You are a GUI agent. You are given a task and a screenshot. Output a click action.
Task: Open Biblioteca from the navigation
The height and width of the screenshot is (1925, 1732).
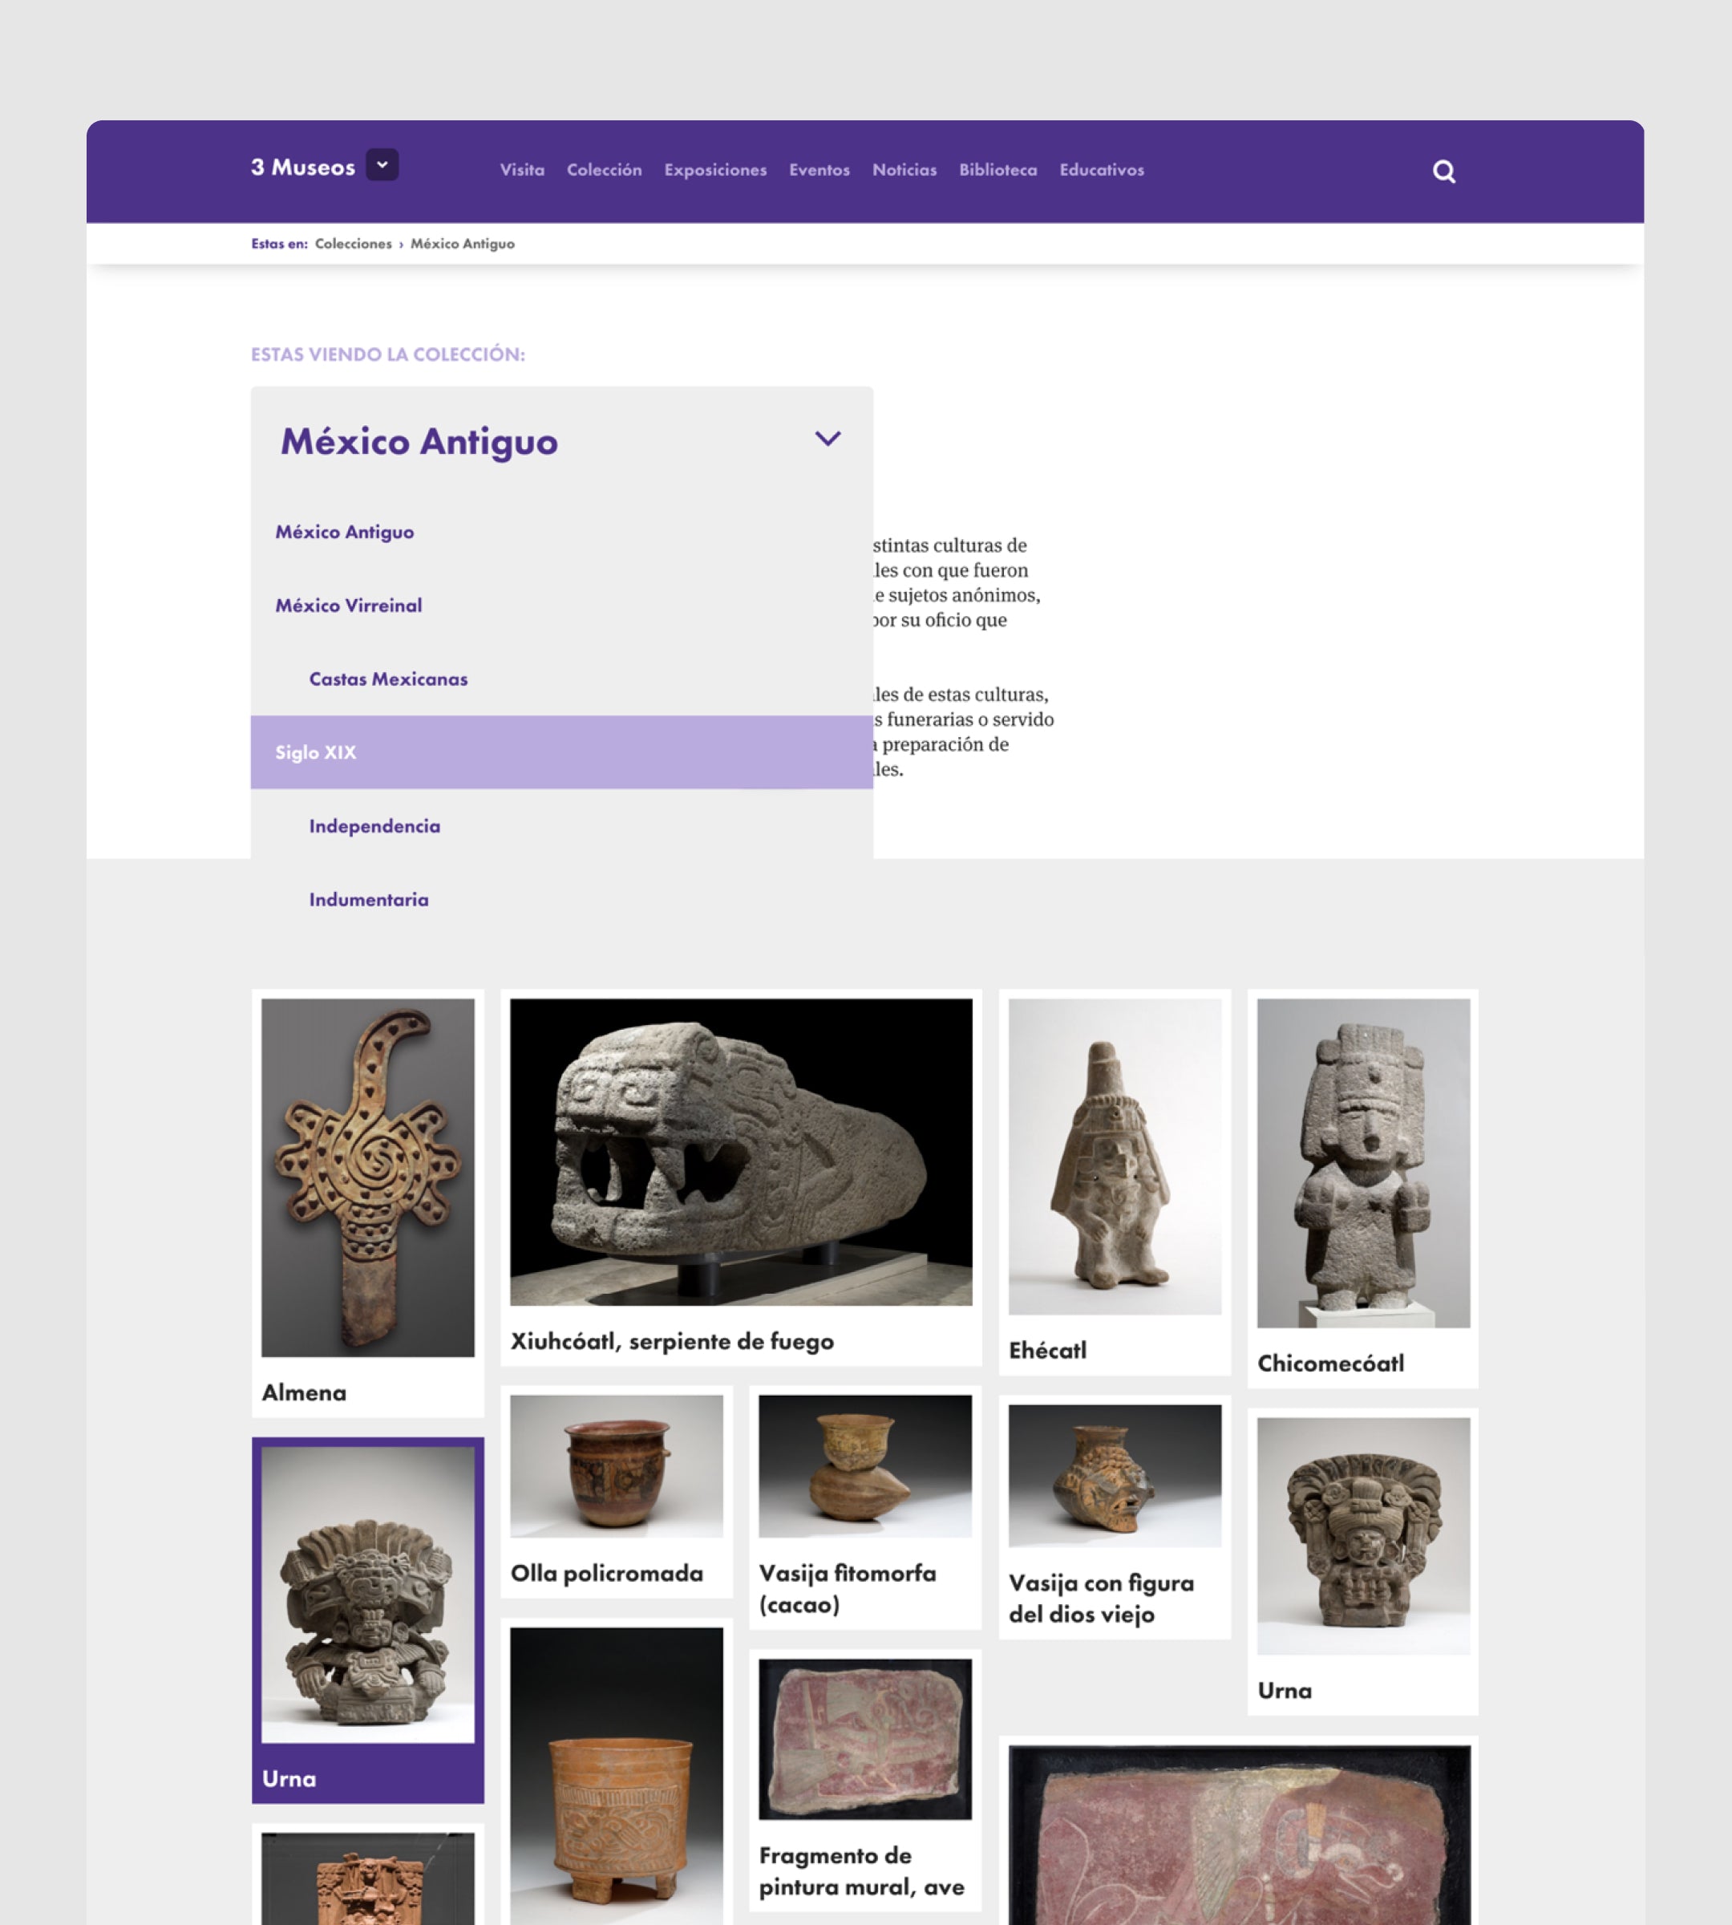pyautogui.click(x=998, y=169)
